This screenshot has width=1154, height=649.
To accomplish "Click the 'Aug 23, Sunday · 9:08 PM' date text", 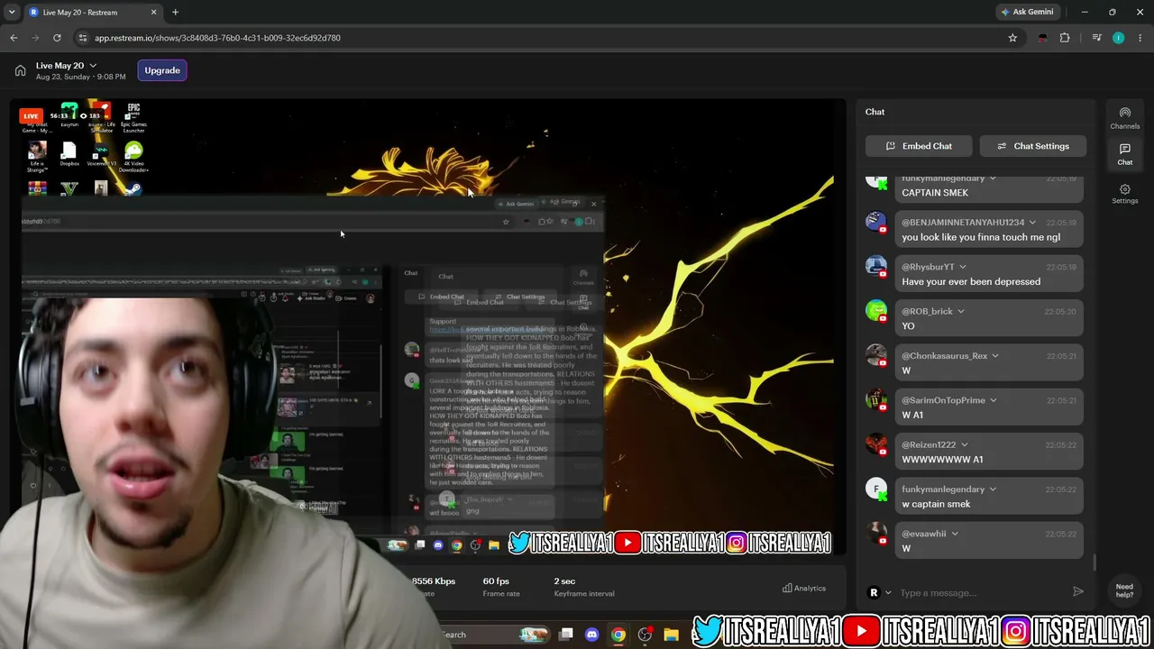I will (80, 78).
